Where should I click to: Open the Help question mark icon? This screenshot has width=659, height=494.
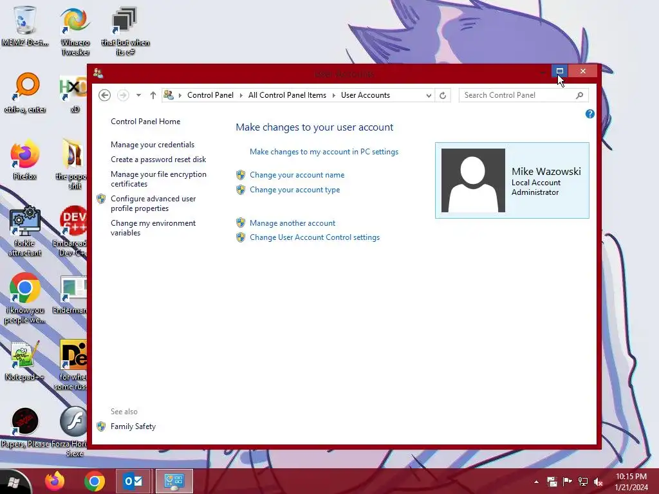tap(589, 114)
